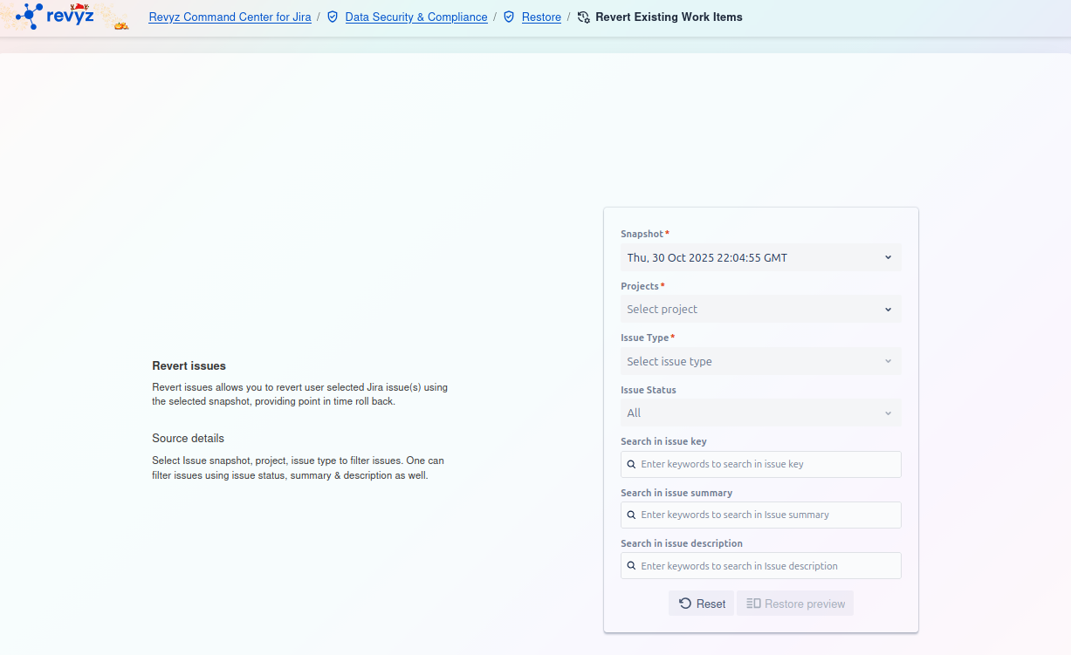Go to Data Security & Compliance breadcrumb
Image resolution: width=1071 pixels, height=655 pixels.
tap(416, 17)
